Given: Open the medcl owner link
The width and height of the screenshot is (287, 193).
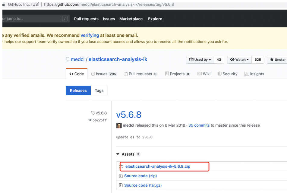Looking at the screenshot, I should (x=77, y=59).
